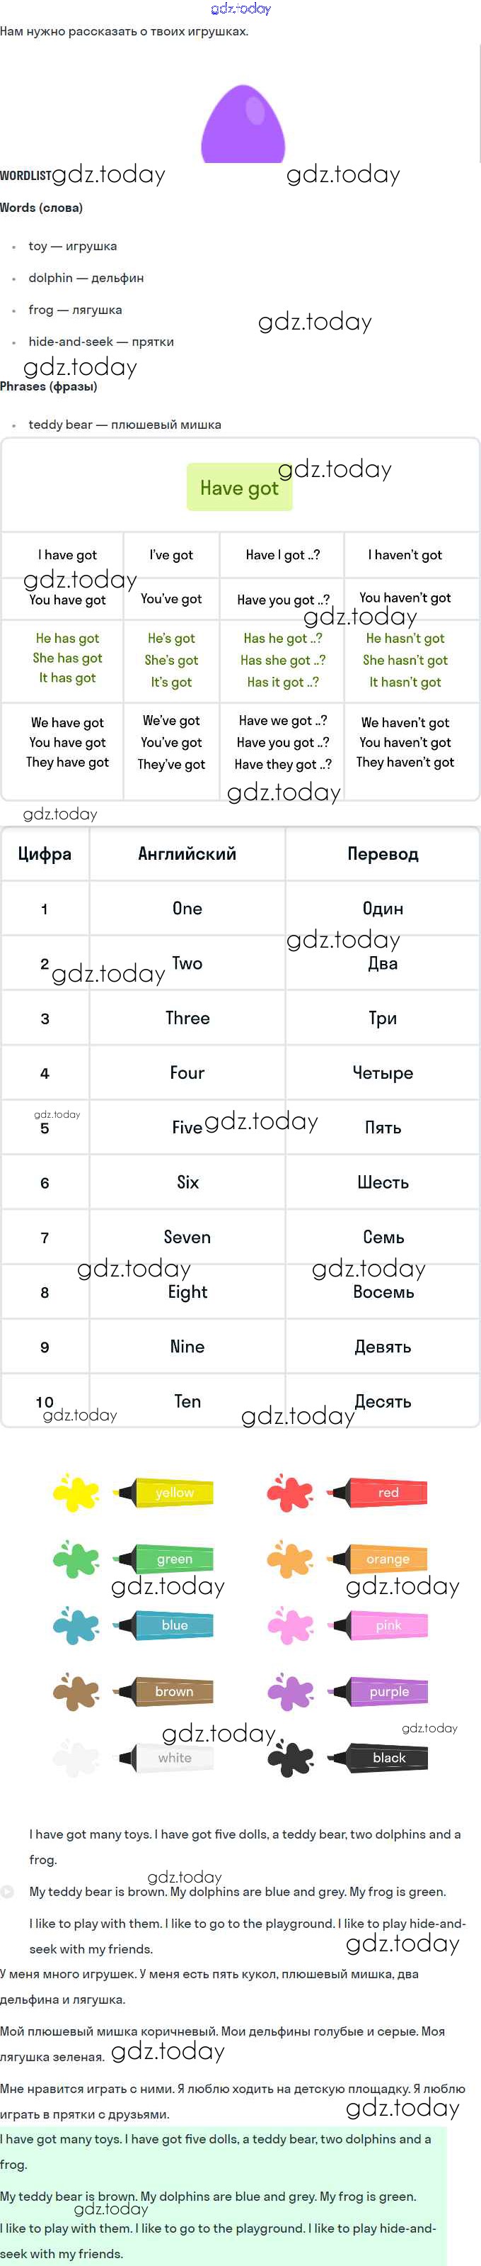This screenshot has height=2266, width=481.
Task: Click the 'Английский' column header
Action: (187, 853)
